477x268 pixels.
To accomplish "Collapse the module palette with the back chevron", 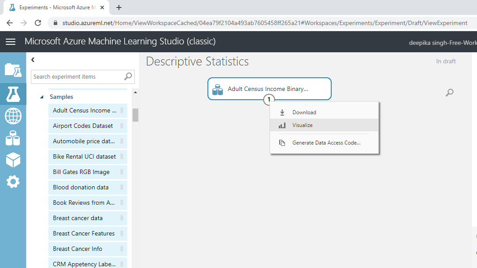I will click(x=33, y=60).
